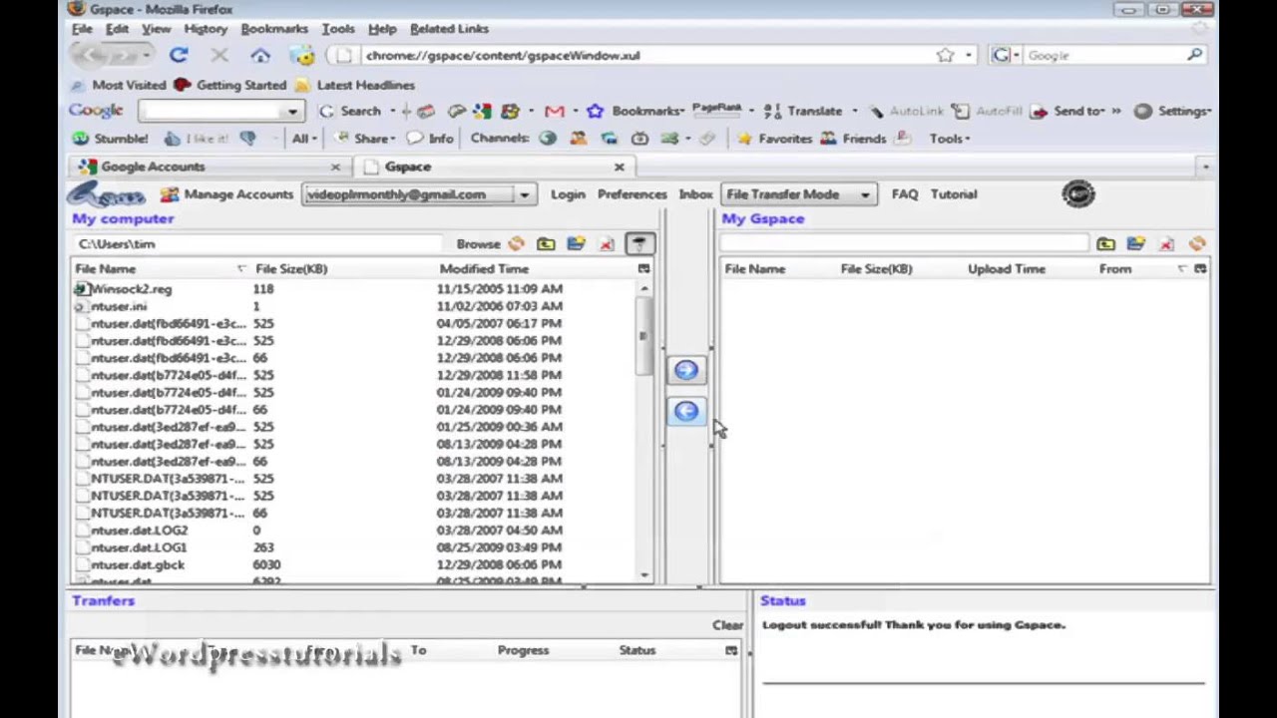Click the C:\Users\tim path field
Image resolution: width=1277 pixels, height=718 pixels.
click(256, 243)
